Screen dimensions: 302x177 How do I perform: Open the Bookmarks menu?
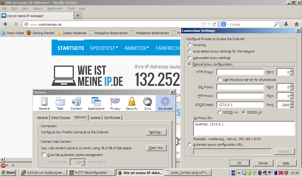(x=55, y=9)
